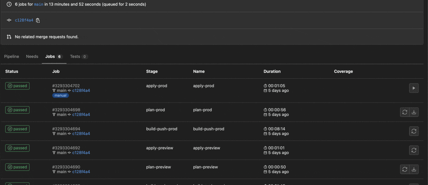Click apply-prod in the Name column

204,86
